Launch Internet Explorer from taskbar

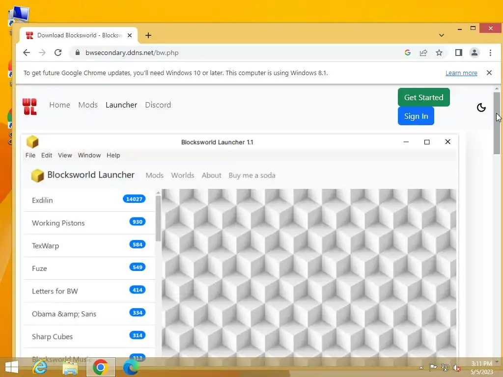pyautogui.click(x=40, y=367)
